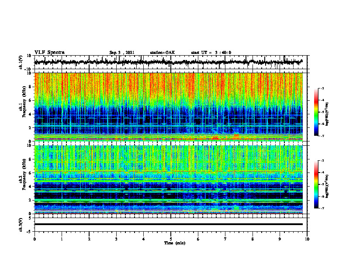Screen dimensions: 346x268
Task: Click time axis tick label "9"
Action: pos(280,239)
